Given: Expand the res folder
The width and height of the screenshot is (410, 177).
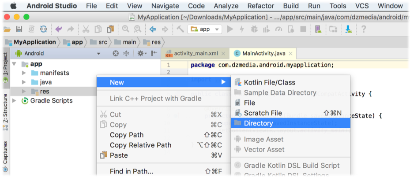Looking at the screenshot, I should (x=24, y=92).
